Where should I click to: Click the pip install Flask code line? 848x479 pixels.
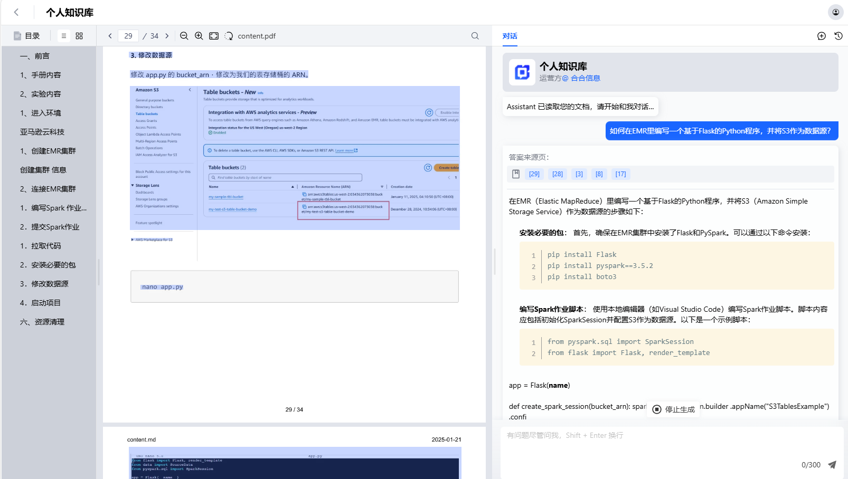[582, 255]
